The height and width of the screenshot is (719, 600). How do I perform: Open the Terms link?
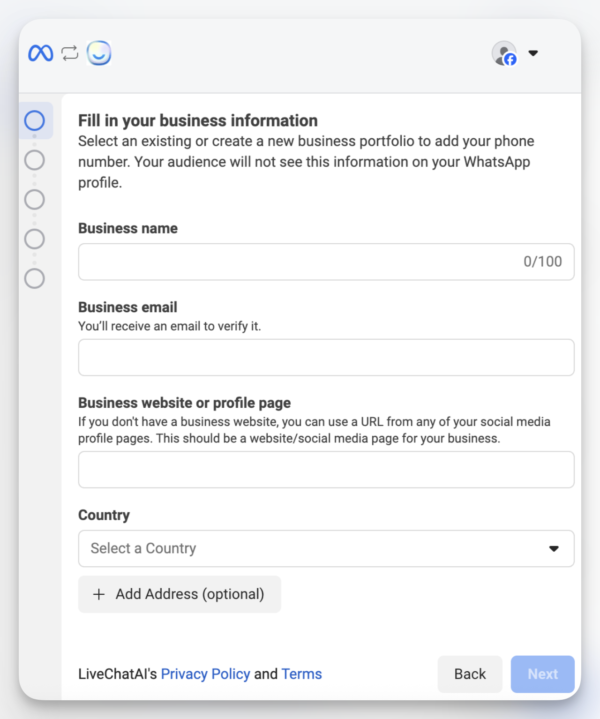(301, 674)
